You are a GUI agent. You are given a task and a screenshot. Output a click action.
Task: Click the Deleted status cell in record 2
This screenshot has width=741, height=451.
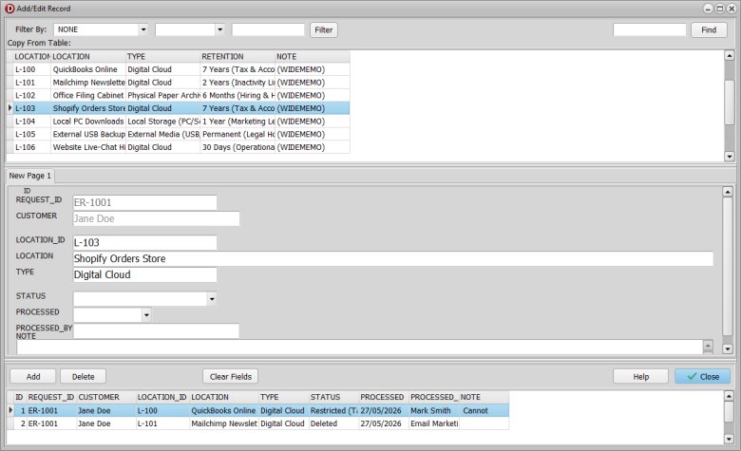pyautogui.click(x=333, y=423)
